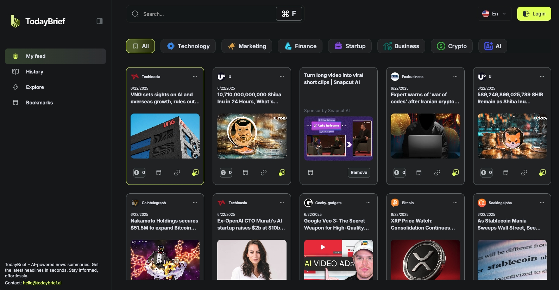Open options menu on VNG Techinasia card
The width and height of the screenshot is (559, 290).
(195, 76)
